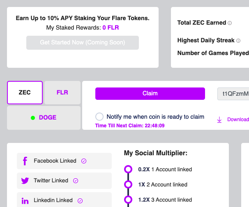Enable notify me when coin is ready
The width and height of the screenshot is (249, 207).
[x=99, y=117]
